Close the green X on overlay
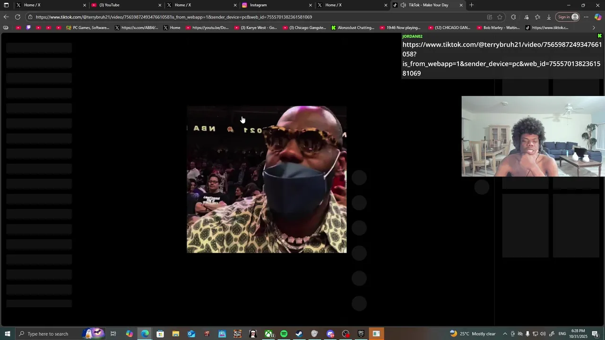Screen dimensions: 605x340 [600, 36]
